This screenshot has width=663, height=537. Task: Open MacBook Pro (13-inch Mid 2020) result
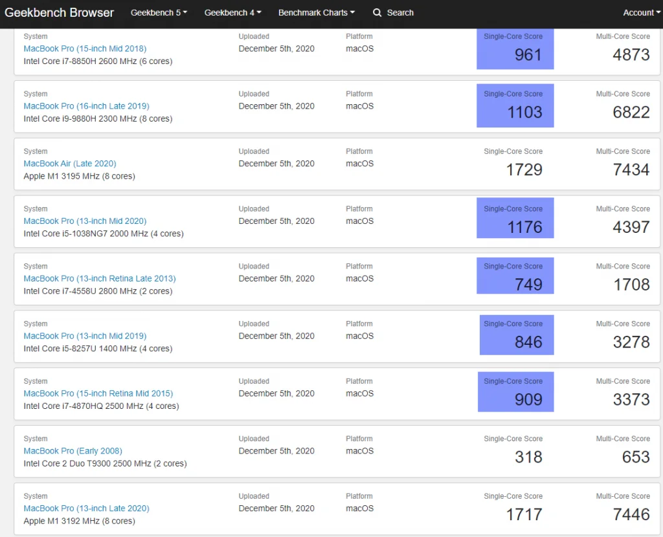click(85, 221)
